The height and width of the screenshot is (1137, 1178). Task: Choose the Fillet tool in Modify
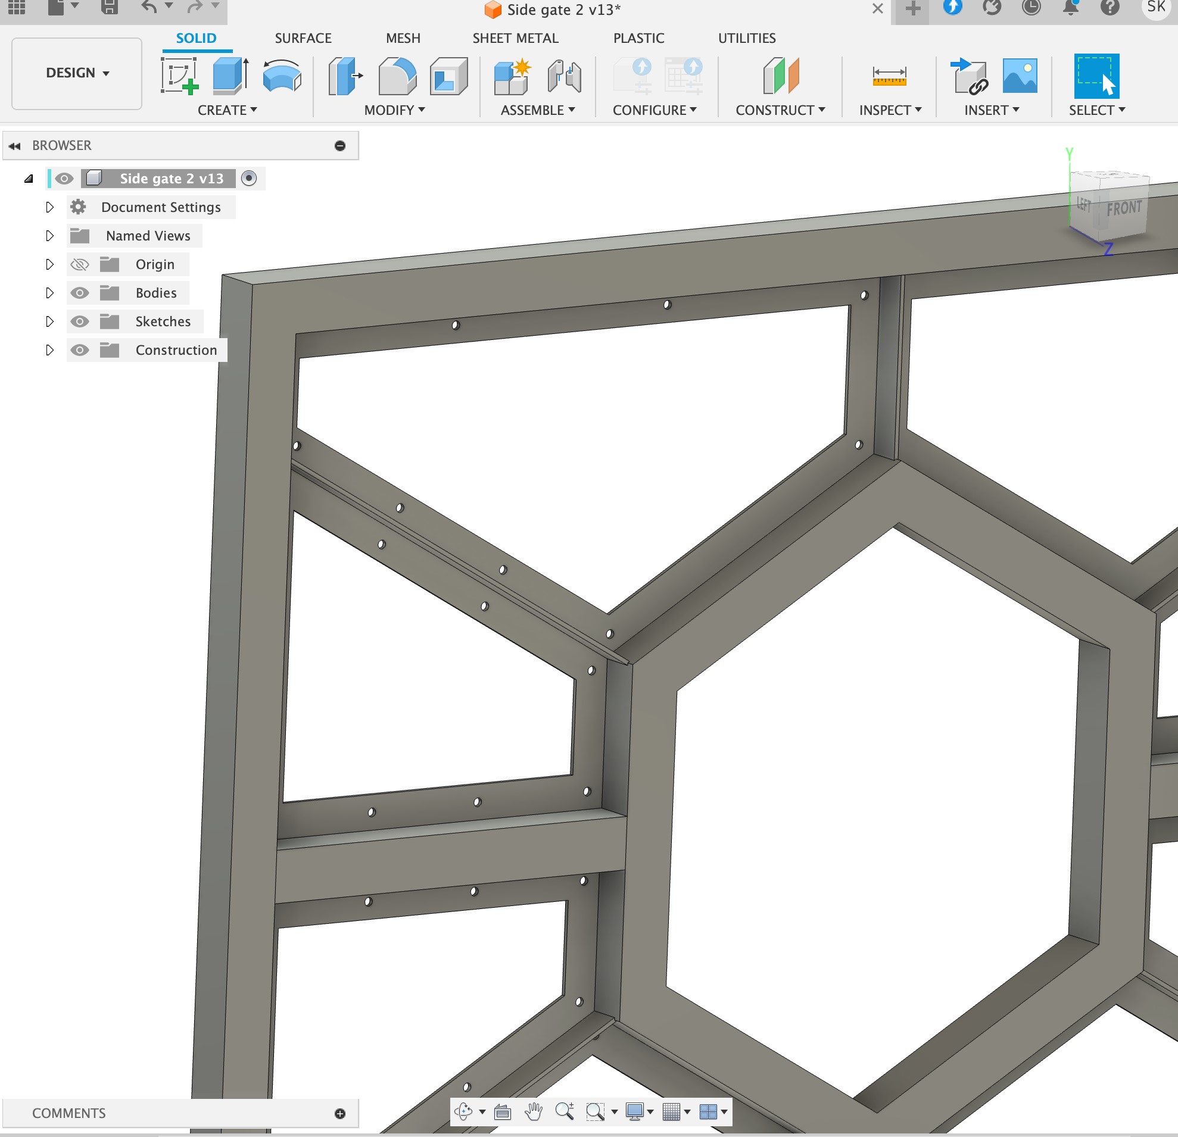coord(397,76)
